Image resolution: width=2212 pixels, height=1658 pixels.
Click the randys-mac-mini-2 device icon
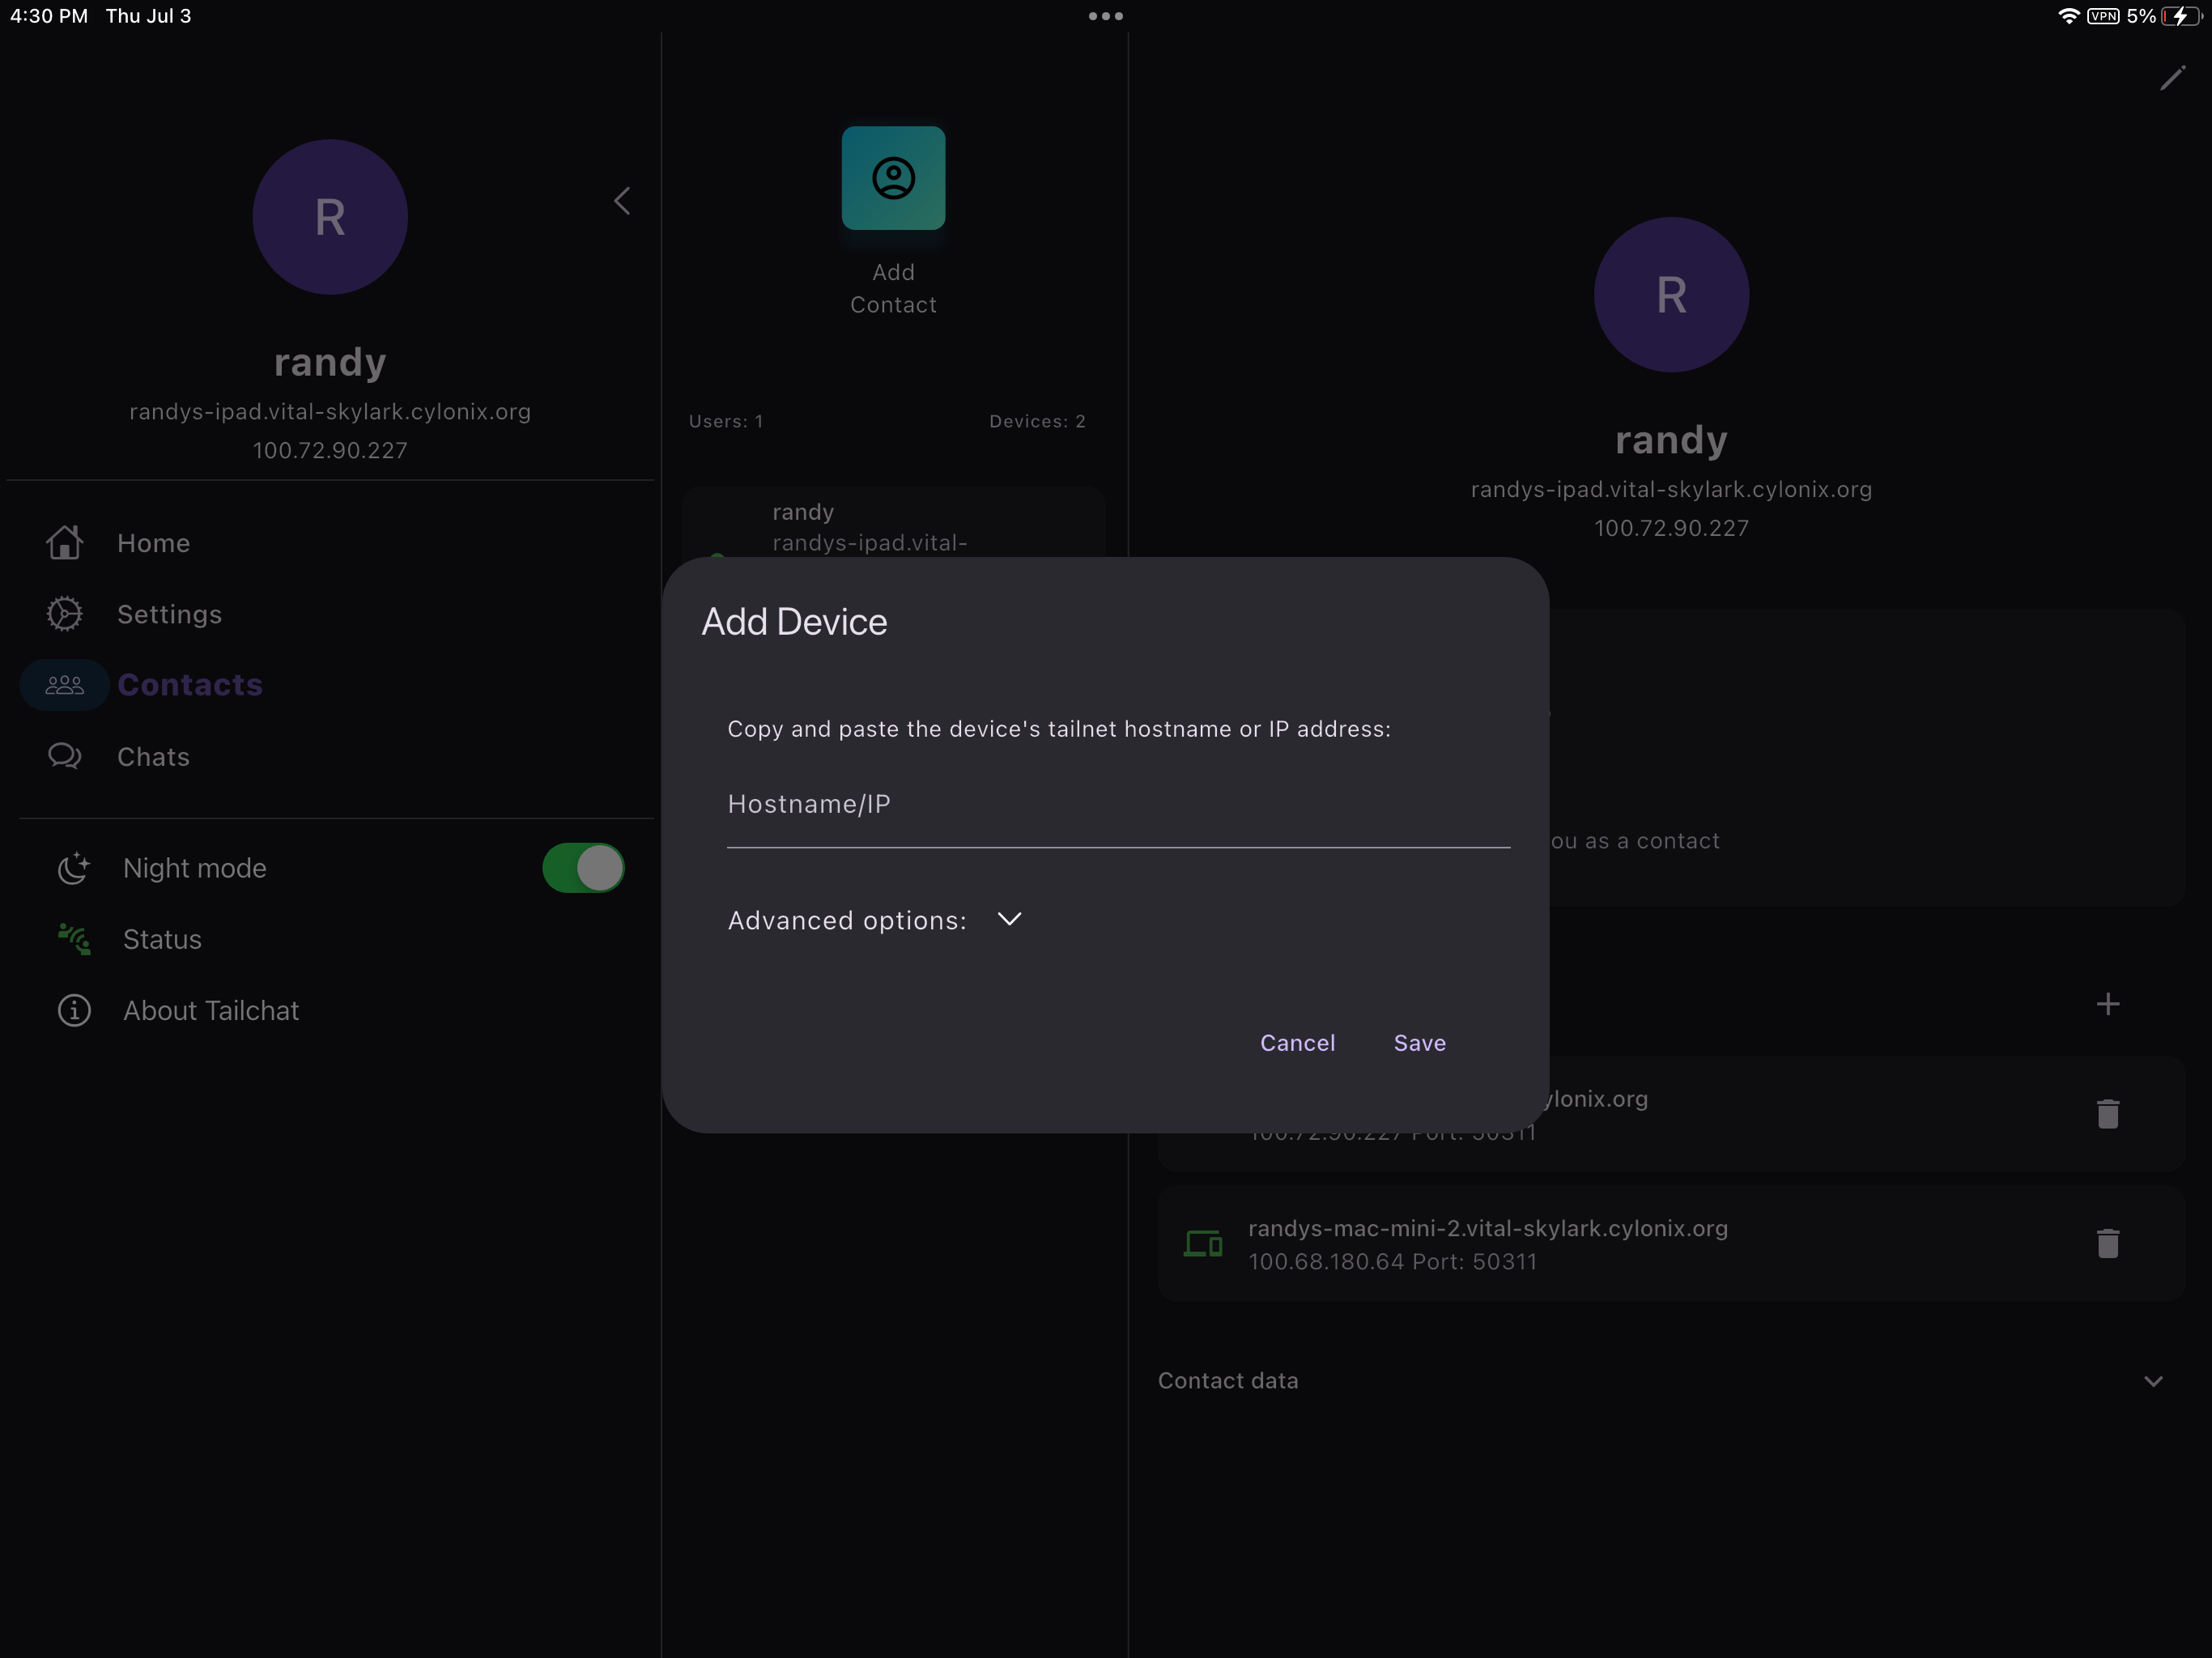[x=1203, y=1243]
